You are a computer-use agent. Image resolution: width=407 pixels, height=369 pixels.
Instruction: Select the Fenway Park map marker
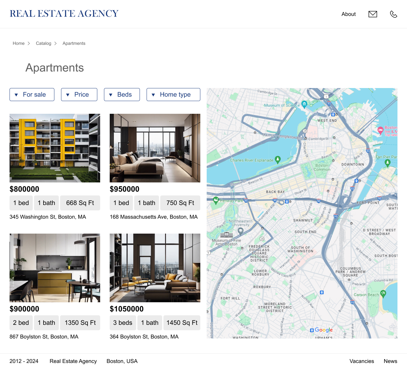(x=216, y=200)
